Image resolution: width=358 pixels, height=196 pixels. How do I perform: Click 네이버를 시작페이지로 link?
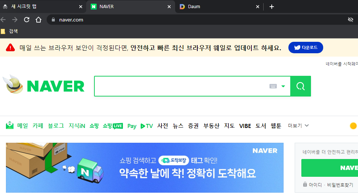coord(342,64)
